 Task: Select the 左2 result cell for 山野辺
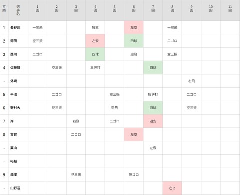(172, 188)
